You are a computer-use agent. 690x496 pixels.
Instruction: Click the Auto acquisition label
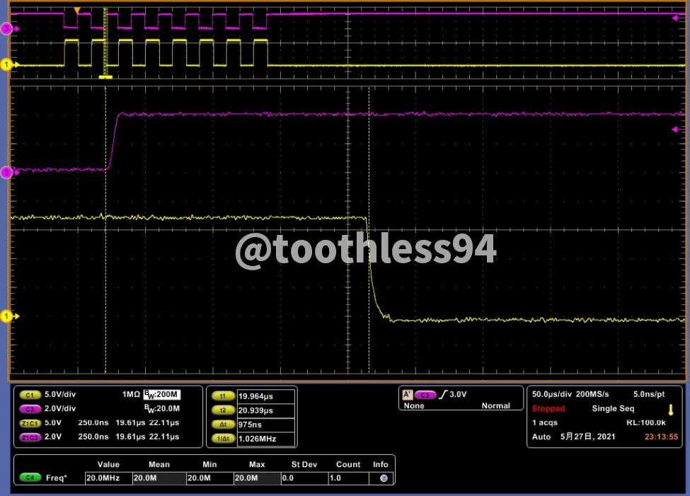(541, 437)
